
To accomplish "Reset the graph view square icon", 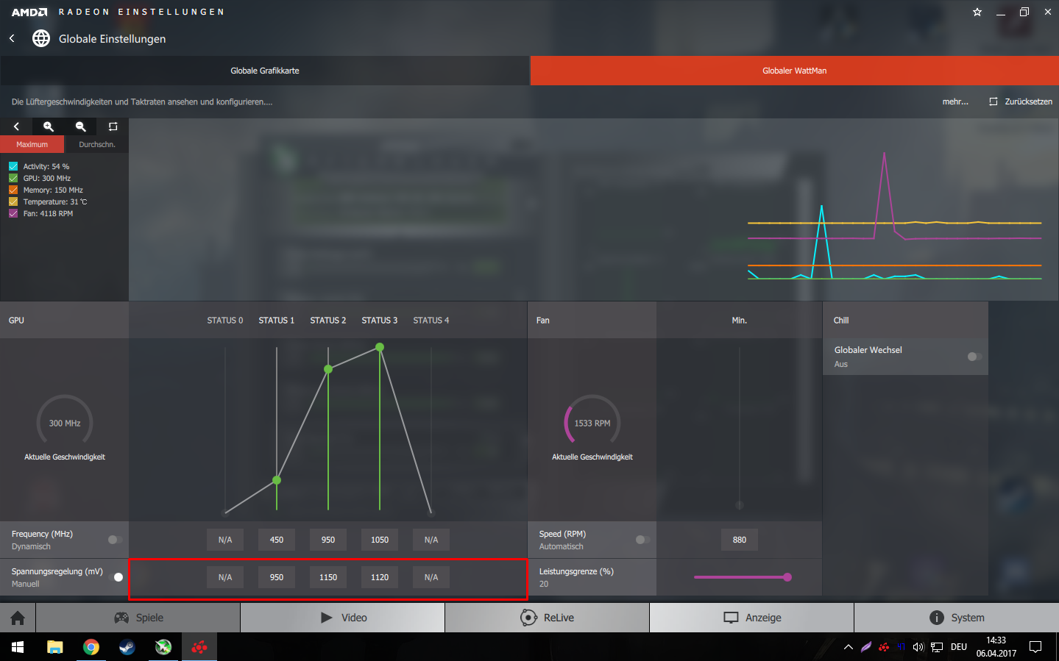I will coord(113,126).
